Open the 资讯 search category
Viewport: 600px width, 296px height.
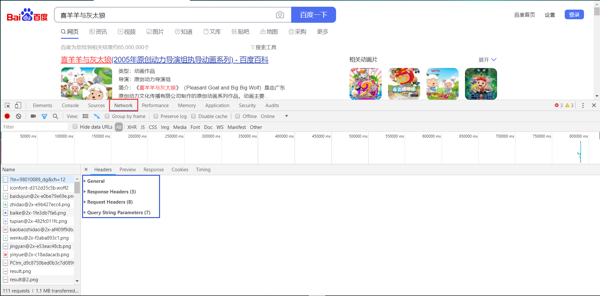pos(98,32)
